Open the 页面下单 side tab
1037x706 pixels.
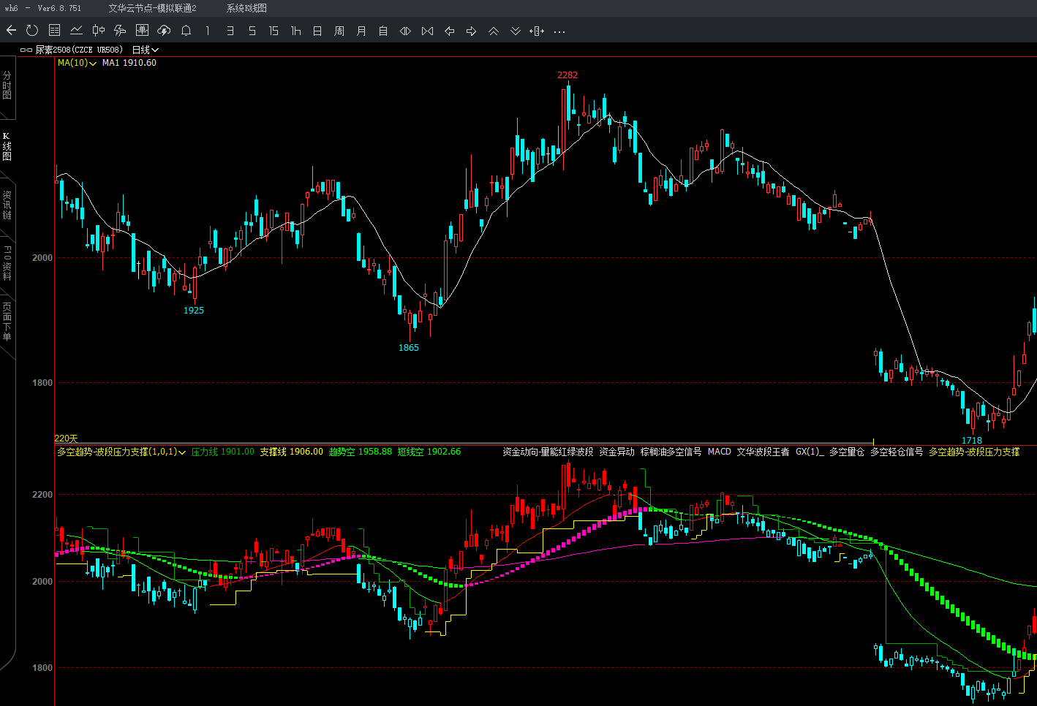(7, 322)
